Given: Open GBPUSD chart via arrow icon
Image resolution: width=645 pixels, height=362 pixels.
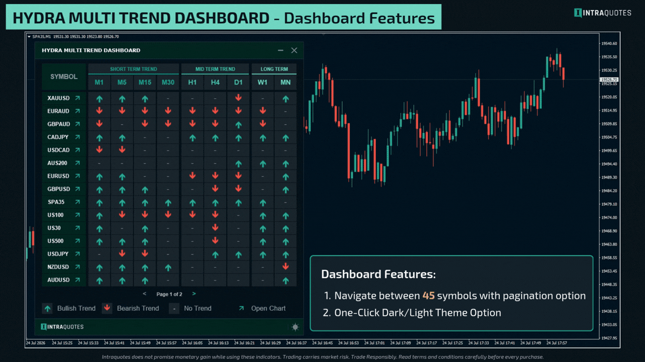Looking at the screenshot, I should (x=78, y=189).
